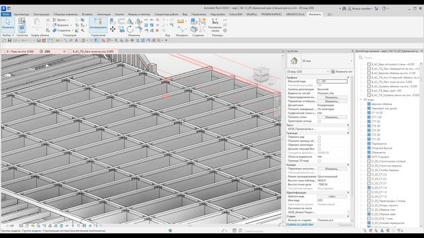Select the Mirror draw axis tool
This screenshot has height=238, width=424.
(138, 21)
